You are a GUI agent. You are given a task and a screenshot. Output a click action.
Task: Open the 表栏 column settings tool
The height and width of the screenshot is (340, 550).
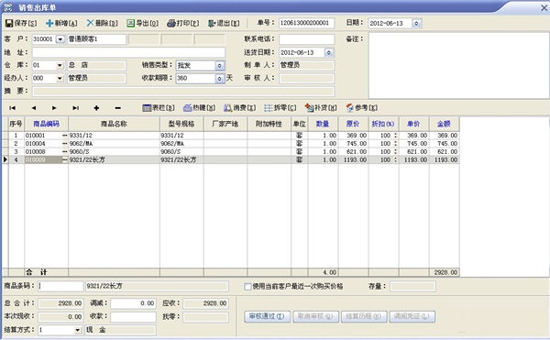point(159,108)
